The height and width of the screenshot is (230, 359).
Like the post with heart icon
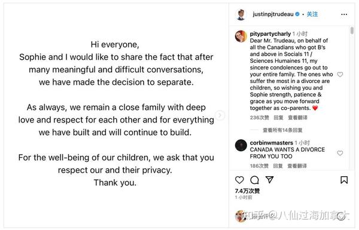pos(239,180)
